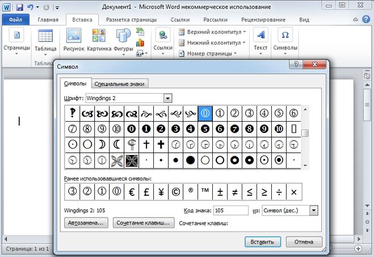Switch to the Разметка страницы tab
The height and width of the screenshot is (257, 374).
coord(131,20)
